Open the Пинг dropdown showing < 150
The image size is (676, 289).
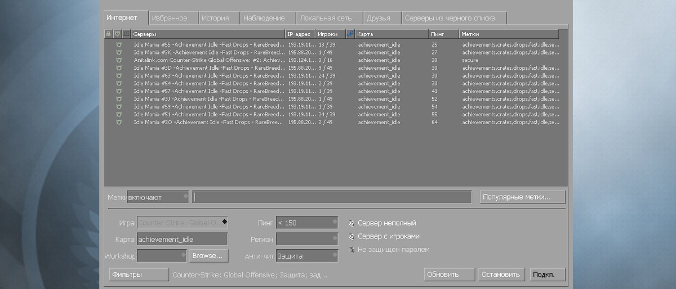point(307,223)
